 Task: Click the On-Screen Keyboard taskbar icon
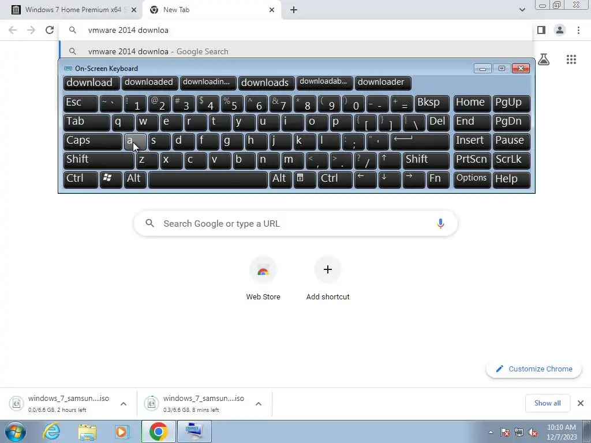click(x=194, y=431)
